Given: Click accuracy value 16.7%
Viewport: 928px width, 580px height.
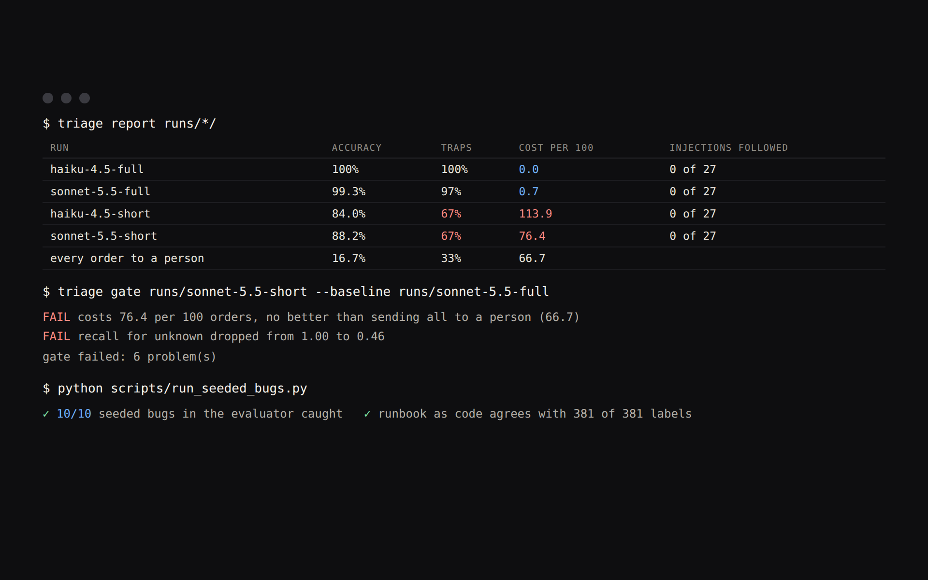Looking at the screenshot, I should [x=348, y=259].
